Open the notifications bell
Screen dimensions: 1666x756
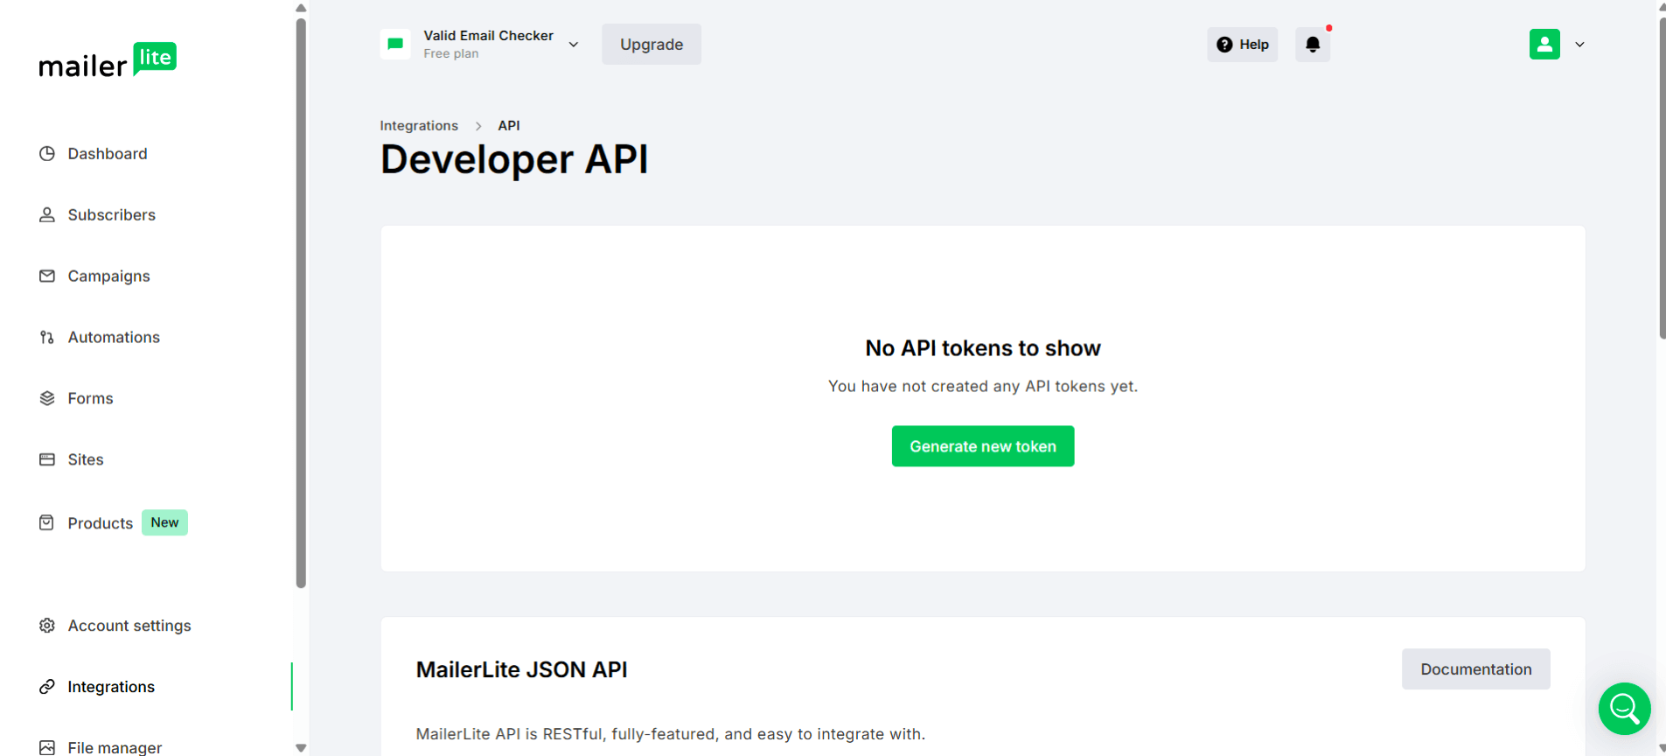point(1313,45)
